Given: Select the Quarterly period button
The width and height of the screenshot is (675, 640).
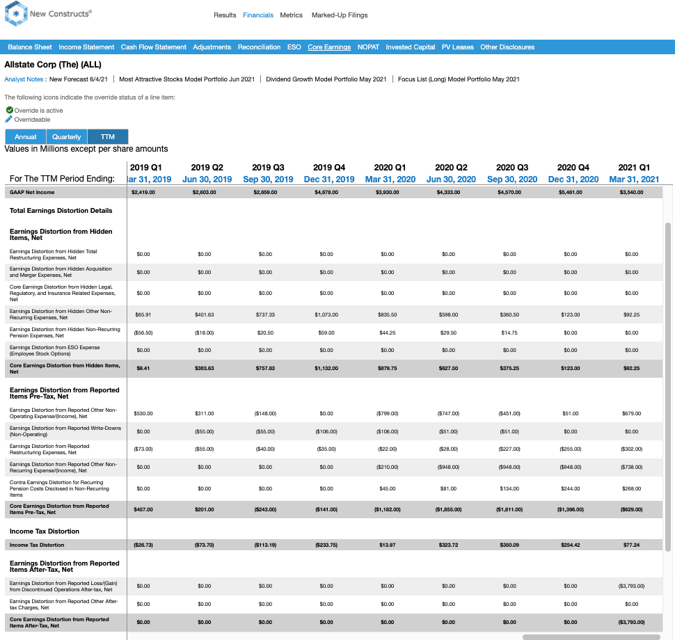Looking at the screenshot, I should click(x=66, y=137).
